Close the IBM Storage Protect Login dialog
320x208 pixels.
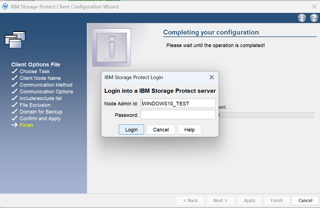pos(212,77)
